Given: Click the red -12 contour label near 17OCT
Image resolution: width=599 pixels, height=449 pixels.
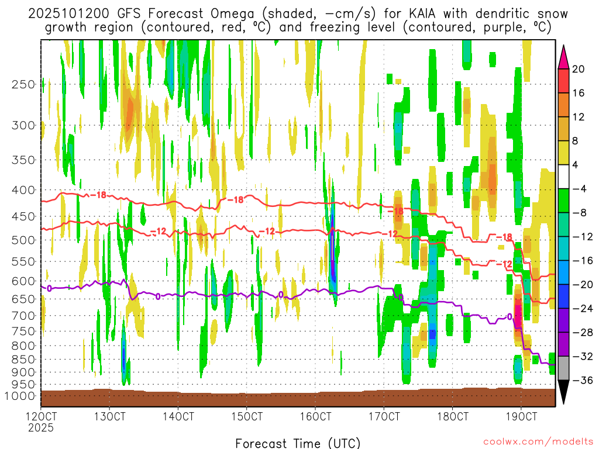Looking at the screenshot, I should 390,233.
